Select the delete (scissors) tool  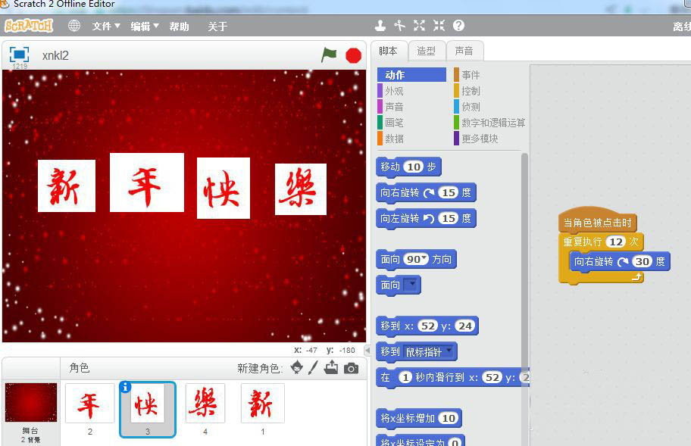(399, 25)
